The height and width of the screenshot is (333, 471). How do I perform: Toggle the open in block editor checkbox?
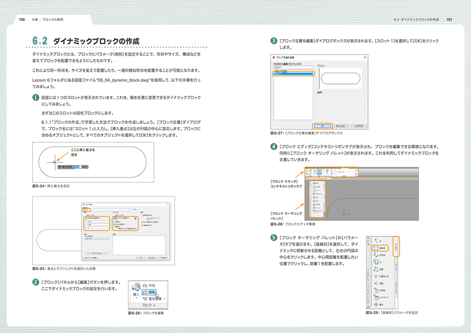coord(84,258)
